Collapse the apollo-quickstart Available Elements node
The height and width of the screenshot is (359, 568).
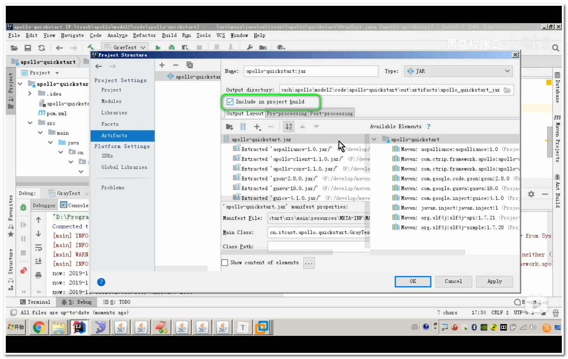[374, 139]
